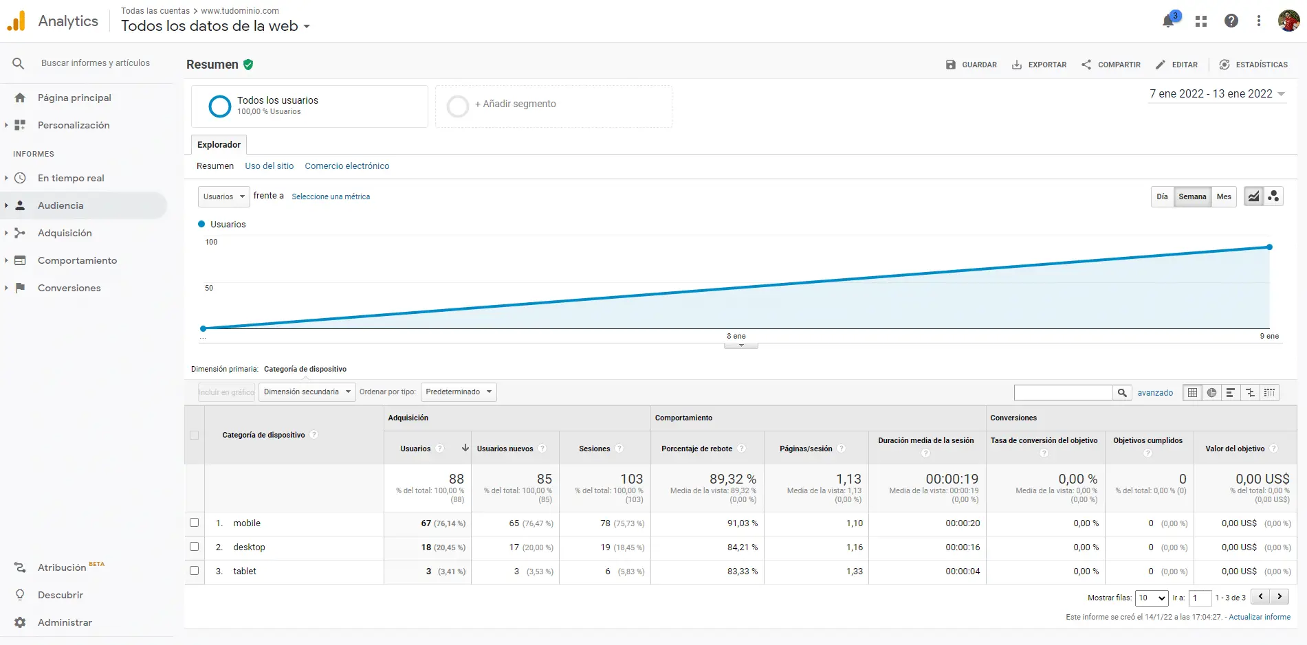The height and width of the screenshot is (645, 1307).
Task: Click chart annotations drawer handle below 8 ene
Action: (x=741, y=346)
